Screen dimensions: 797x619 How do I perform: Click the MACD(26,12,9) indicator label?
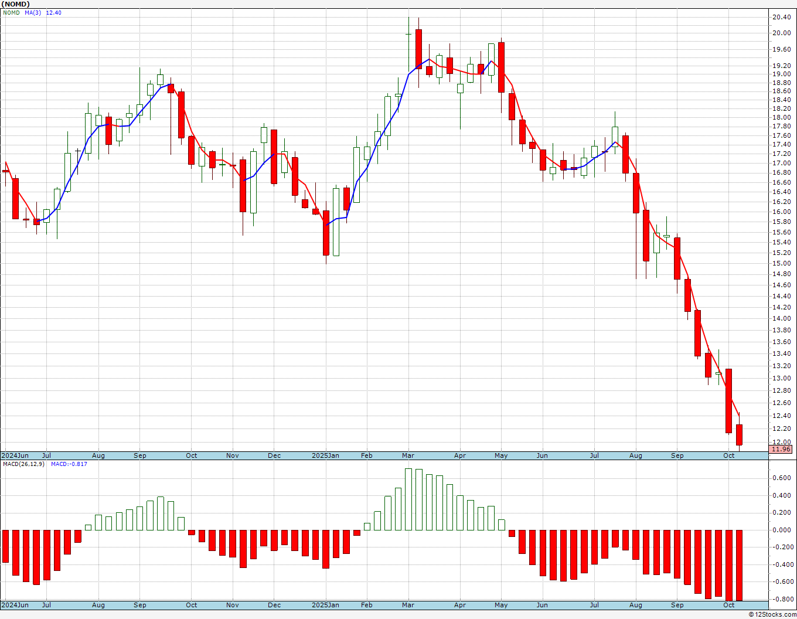23,464
